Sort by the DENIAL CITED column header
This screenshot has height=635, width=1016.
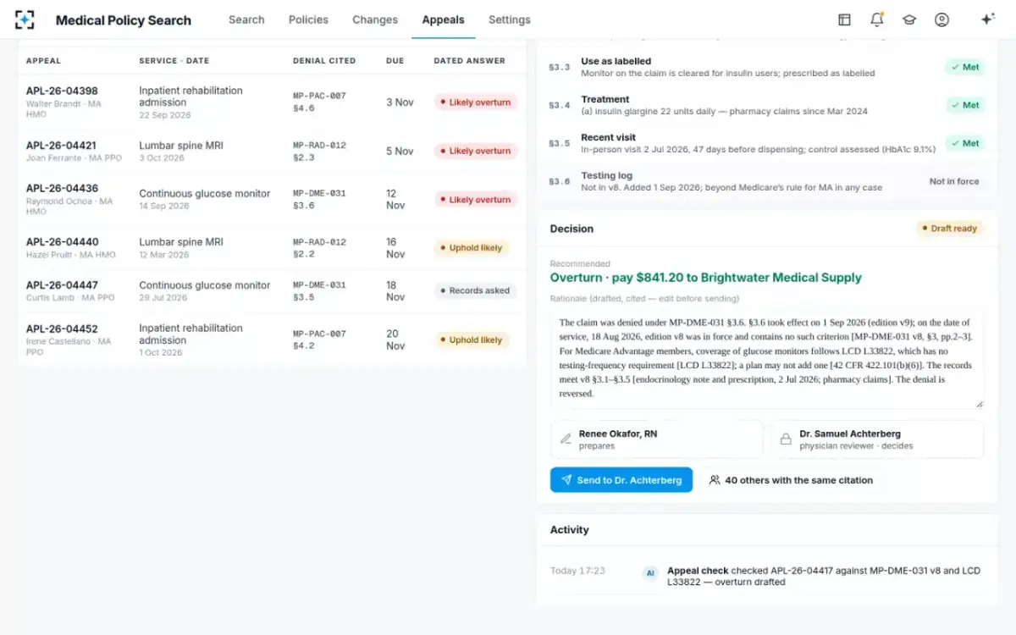coord(324,61)
